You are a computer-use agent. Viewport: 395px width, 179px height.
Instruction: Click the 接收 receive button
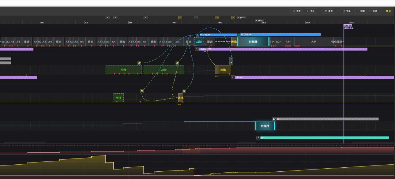click(373, 11)
